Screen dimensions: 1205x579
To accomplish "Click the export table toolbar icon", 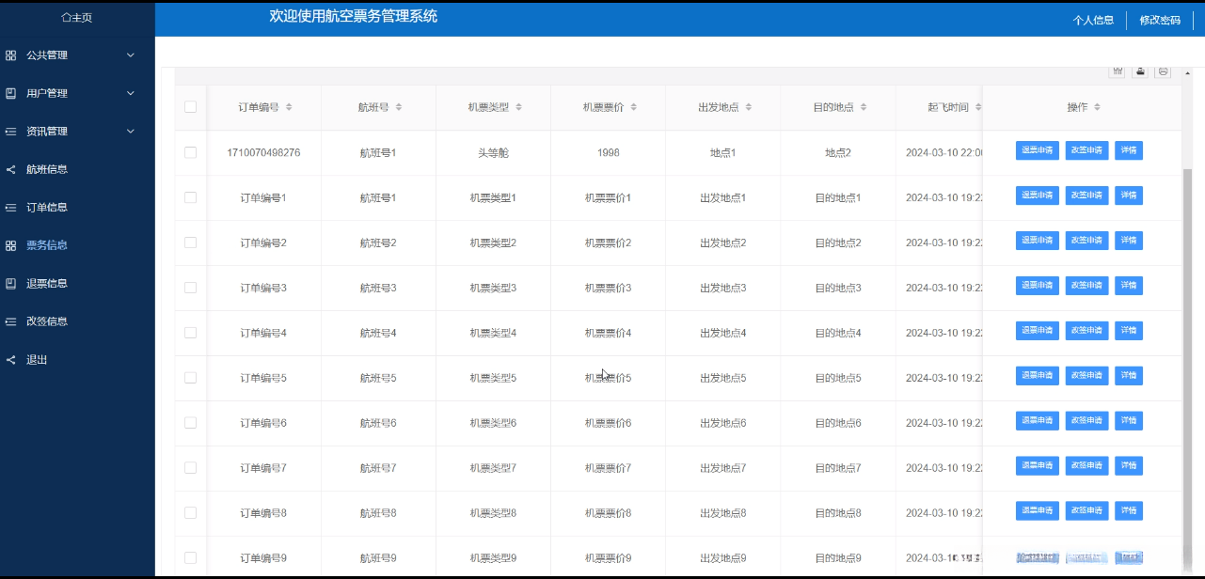I will coord(1141,71).
